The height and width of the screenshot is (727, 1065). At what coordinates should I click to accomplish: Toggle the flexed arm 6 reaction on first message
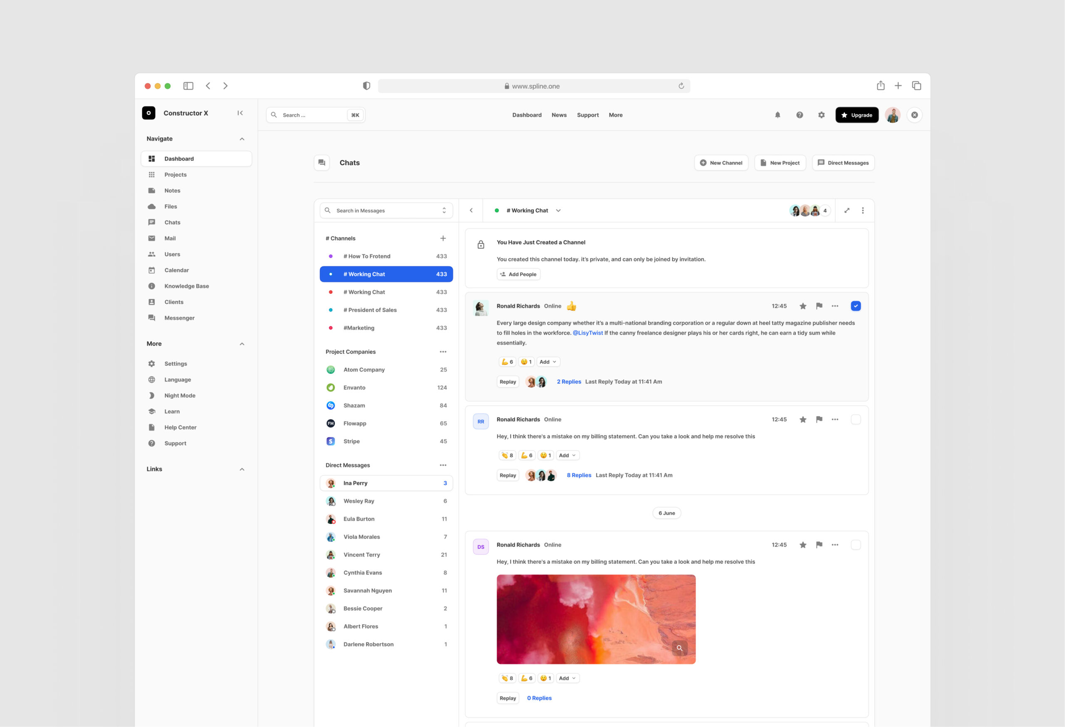click(x=507, y=362)
